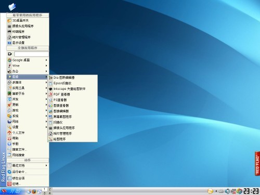
Task: Start 终端程序 terminal from the start menu
Action: pyautogui.click(x=28, y=32)
